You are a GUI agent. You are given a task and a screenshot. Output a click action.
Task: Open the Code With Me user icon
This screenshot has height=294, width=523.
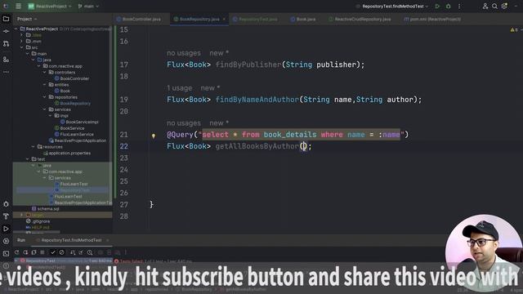(485, 7)
